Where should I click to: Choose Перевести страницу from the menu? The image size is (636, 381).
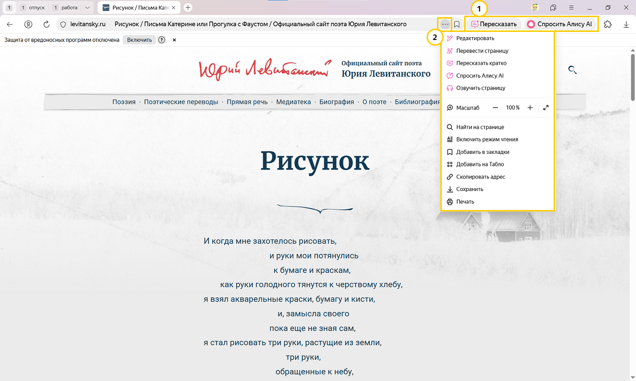click(x=482, y=51)
